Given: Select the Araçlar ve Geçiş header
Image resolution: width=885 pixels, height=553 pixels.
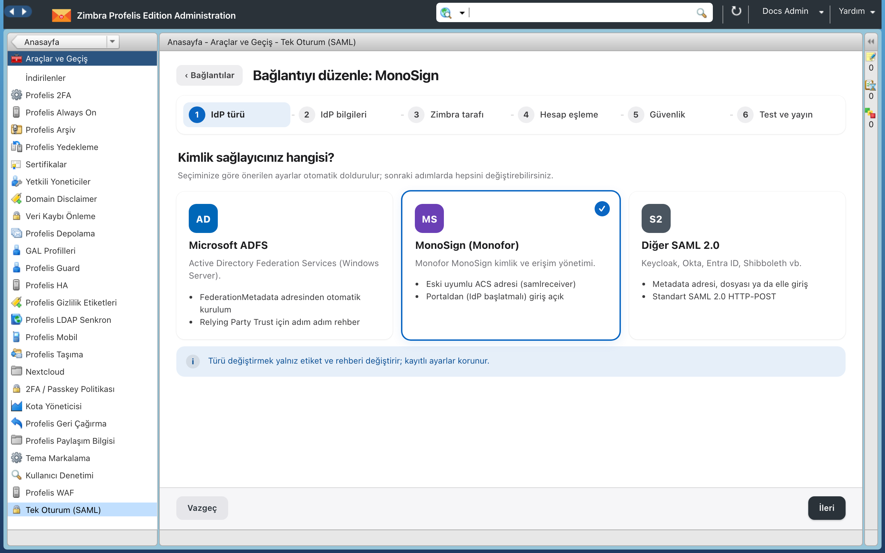Looking at the screenshot, I should (x=82, y=58).
